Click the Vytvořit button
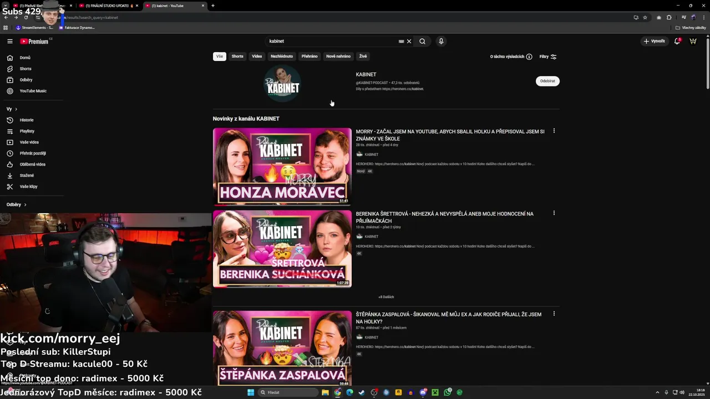This screenshot has height=399, width=710. click(655, 41)
